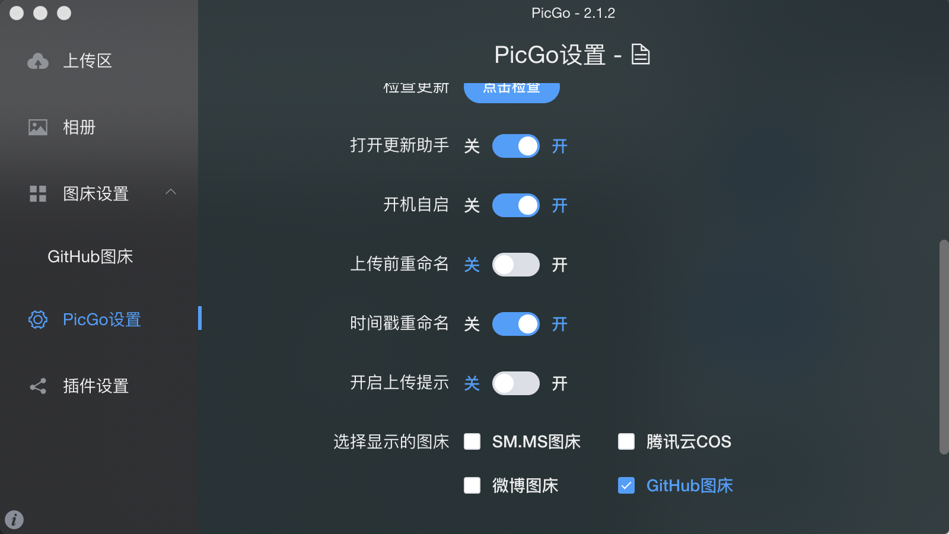The width and height of the screenshot is (949, 534).
Task: Toggle the 打开更新助手 switch
Action: point(516,146)
